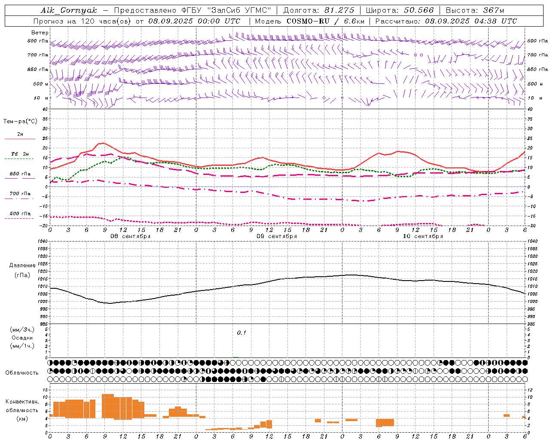
Task: Select the date label 09 сентября
Action: click(277, 236)
